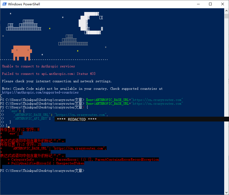Click the "ANTHROPIC_API_KEY" key text
The image size is (229, 195).
[31, 119]
